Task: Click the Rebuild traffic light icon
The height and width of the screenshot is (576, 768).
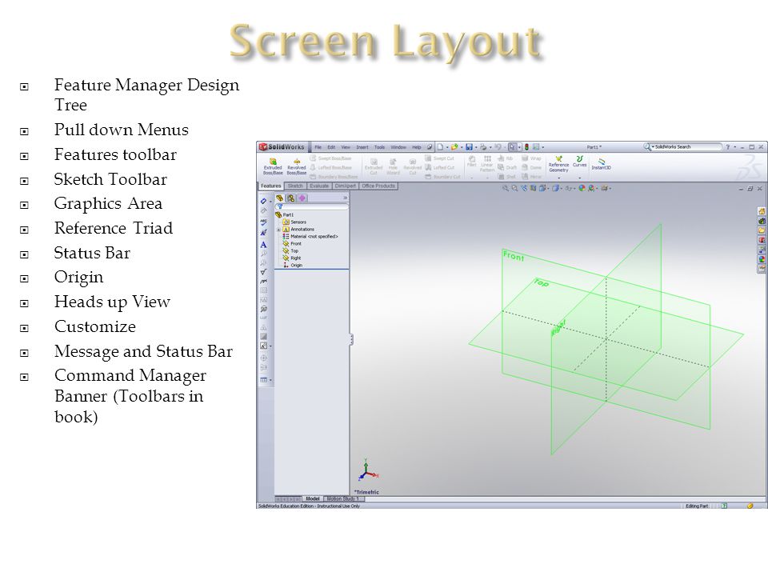Action: pos(526,147)
